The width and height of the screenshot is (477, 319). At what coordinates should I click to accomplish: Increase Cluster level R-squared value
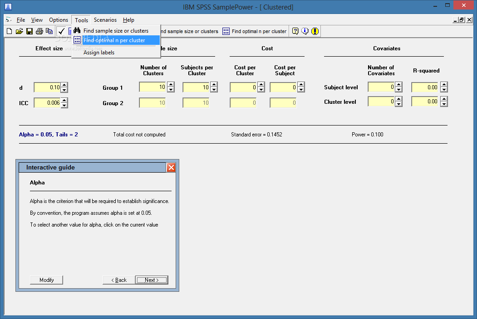tap(444, 99)
